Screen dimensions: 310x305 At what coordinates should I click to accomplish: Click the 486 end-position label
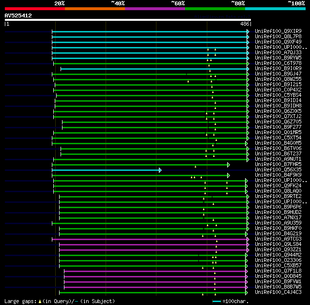tap(245, 24)
